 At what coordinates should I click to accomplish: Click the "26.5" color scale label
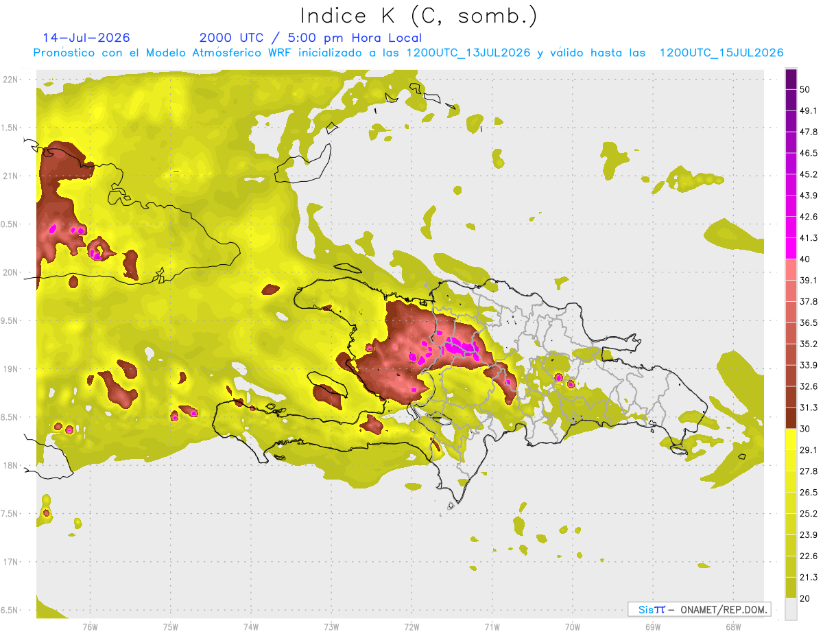[x=808, y=493]
